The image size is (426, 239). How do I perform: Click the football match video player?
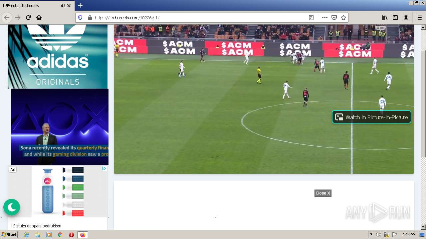tap(264, 99)
